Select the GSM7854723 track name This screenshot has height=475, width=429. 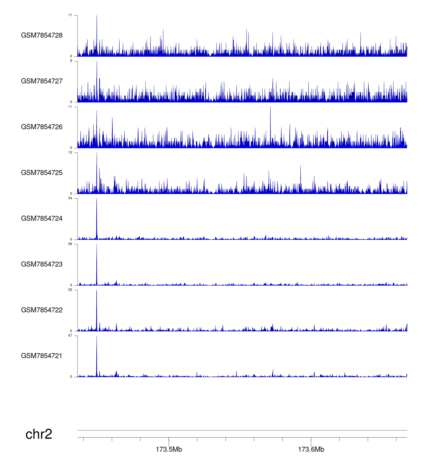coord(42,264)
